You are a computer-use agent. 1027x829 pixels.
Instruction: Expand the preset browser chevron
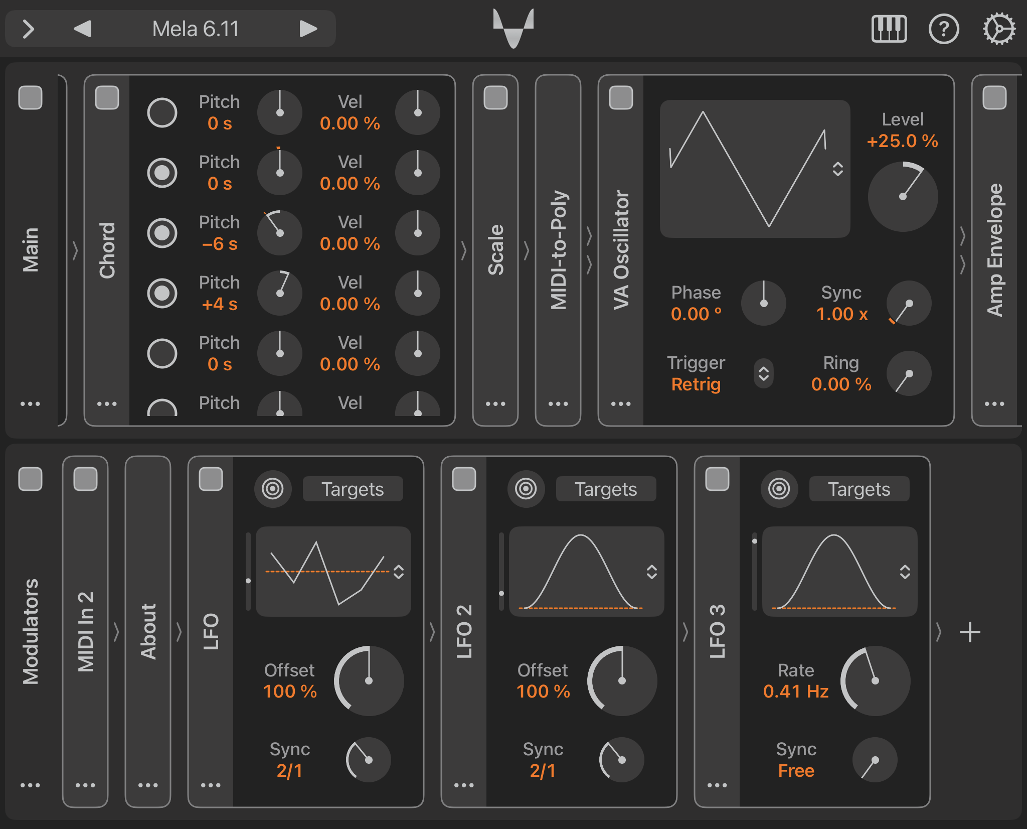(x=29, y=29)
